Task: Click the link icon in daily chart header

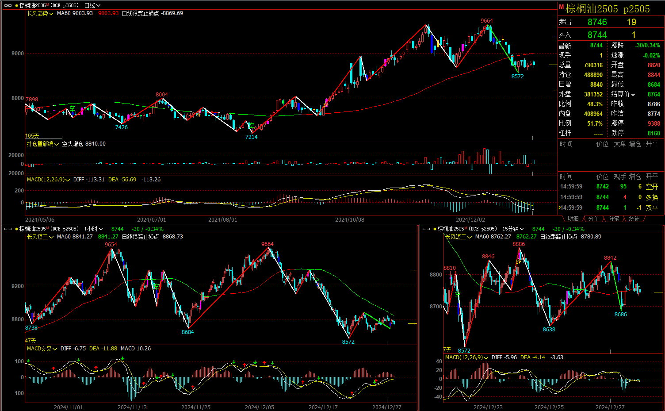Action: [8, 5]
